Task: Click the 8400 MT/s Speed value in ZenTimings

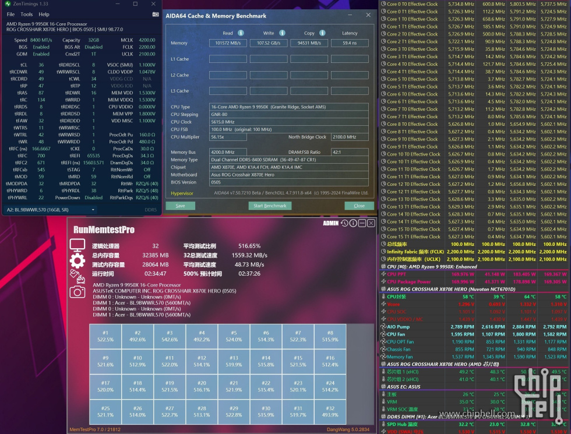Action: pos(41,40)
